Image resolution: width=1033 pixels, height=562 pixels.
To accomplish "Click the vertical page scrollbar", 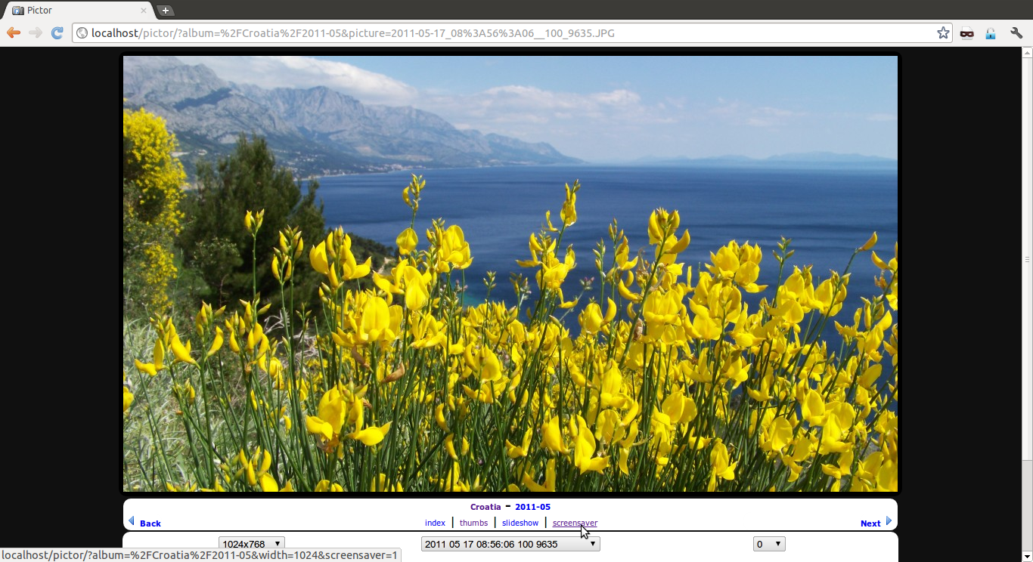I will (x=1027, y=259).
